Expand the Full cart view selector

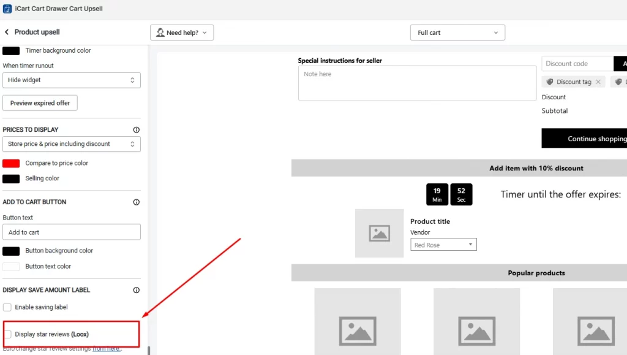tap(457, 32)
